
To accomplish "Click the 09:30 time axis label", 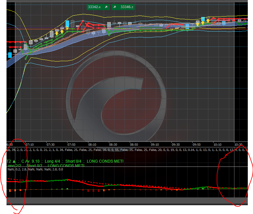I will point(176,145).
